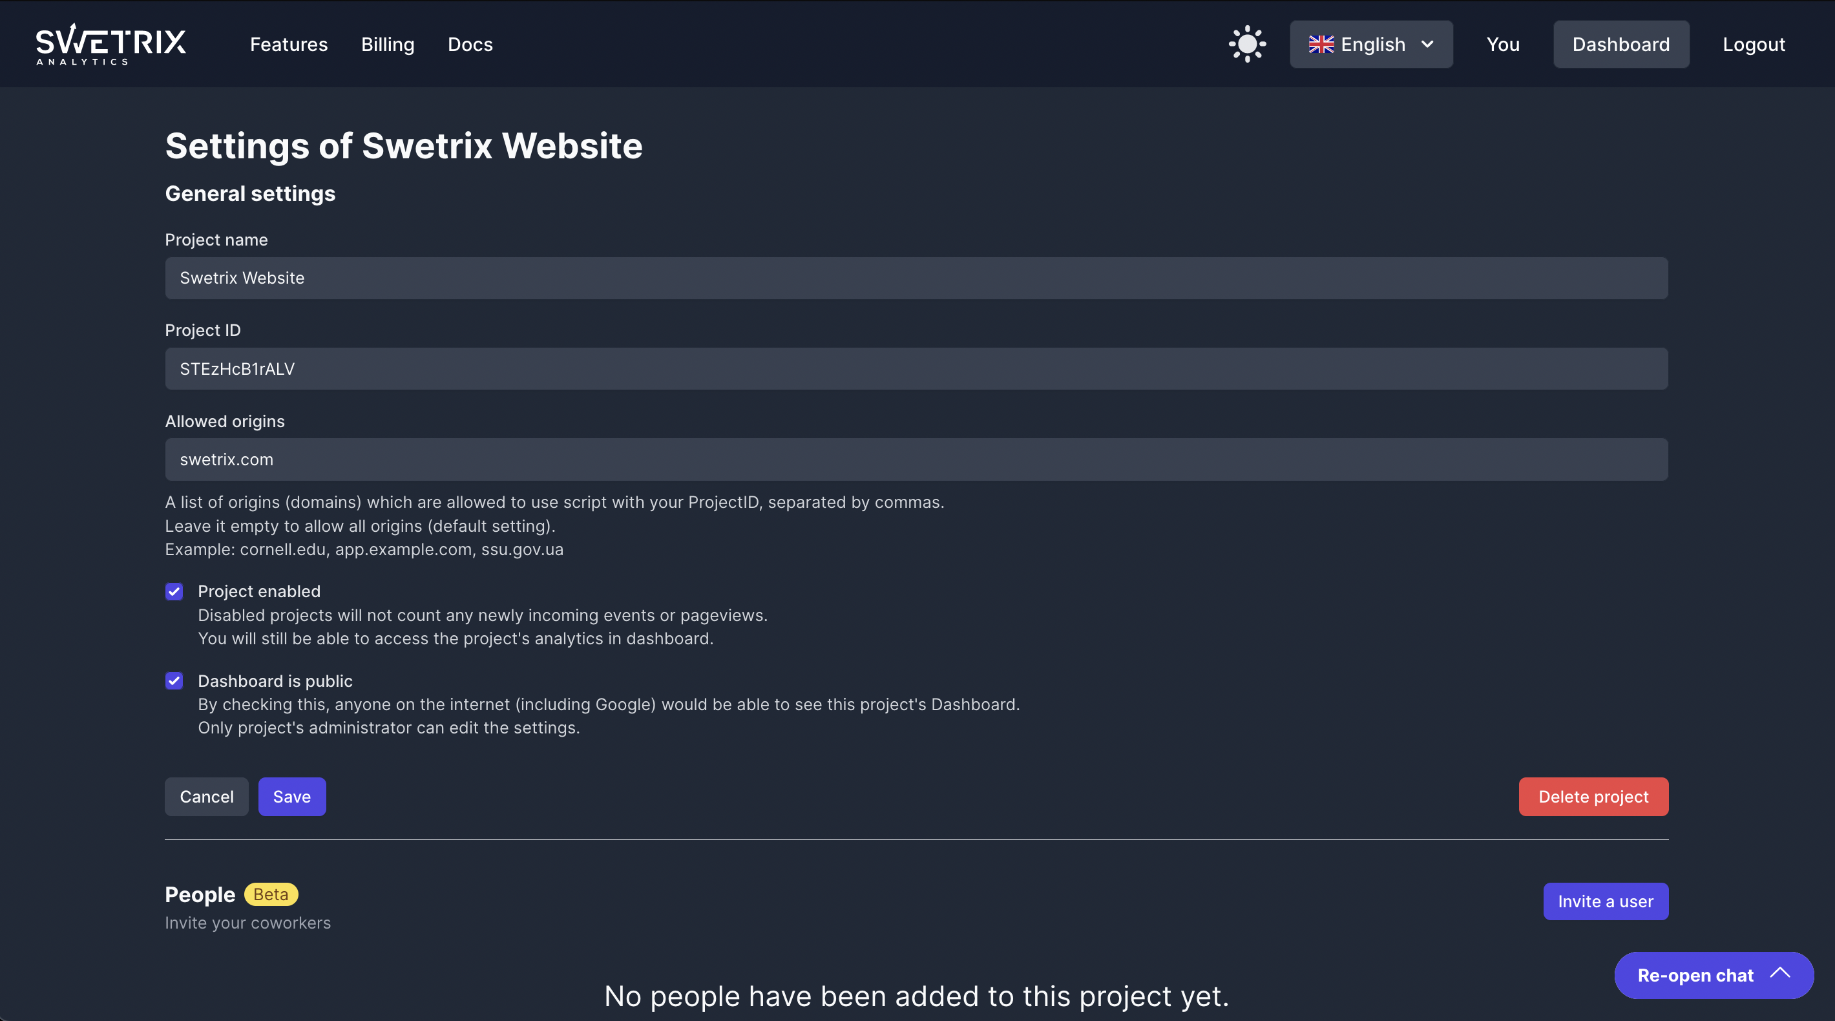
Task: Cancel the settings changes
Action: pos(207,797)
